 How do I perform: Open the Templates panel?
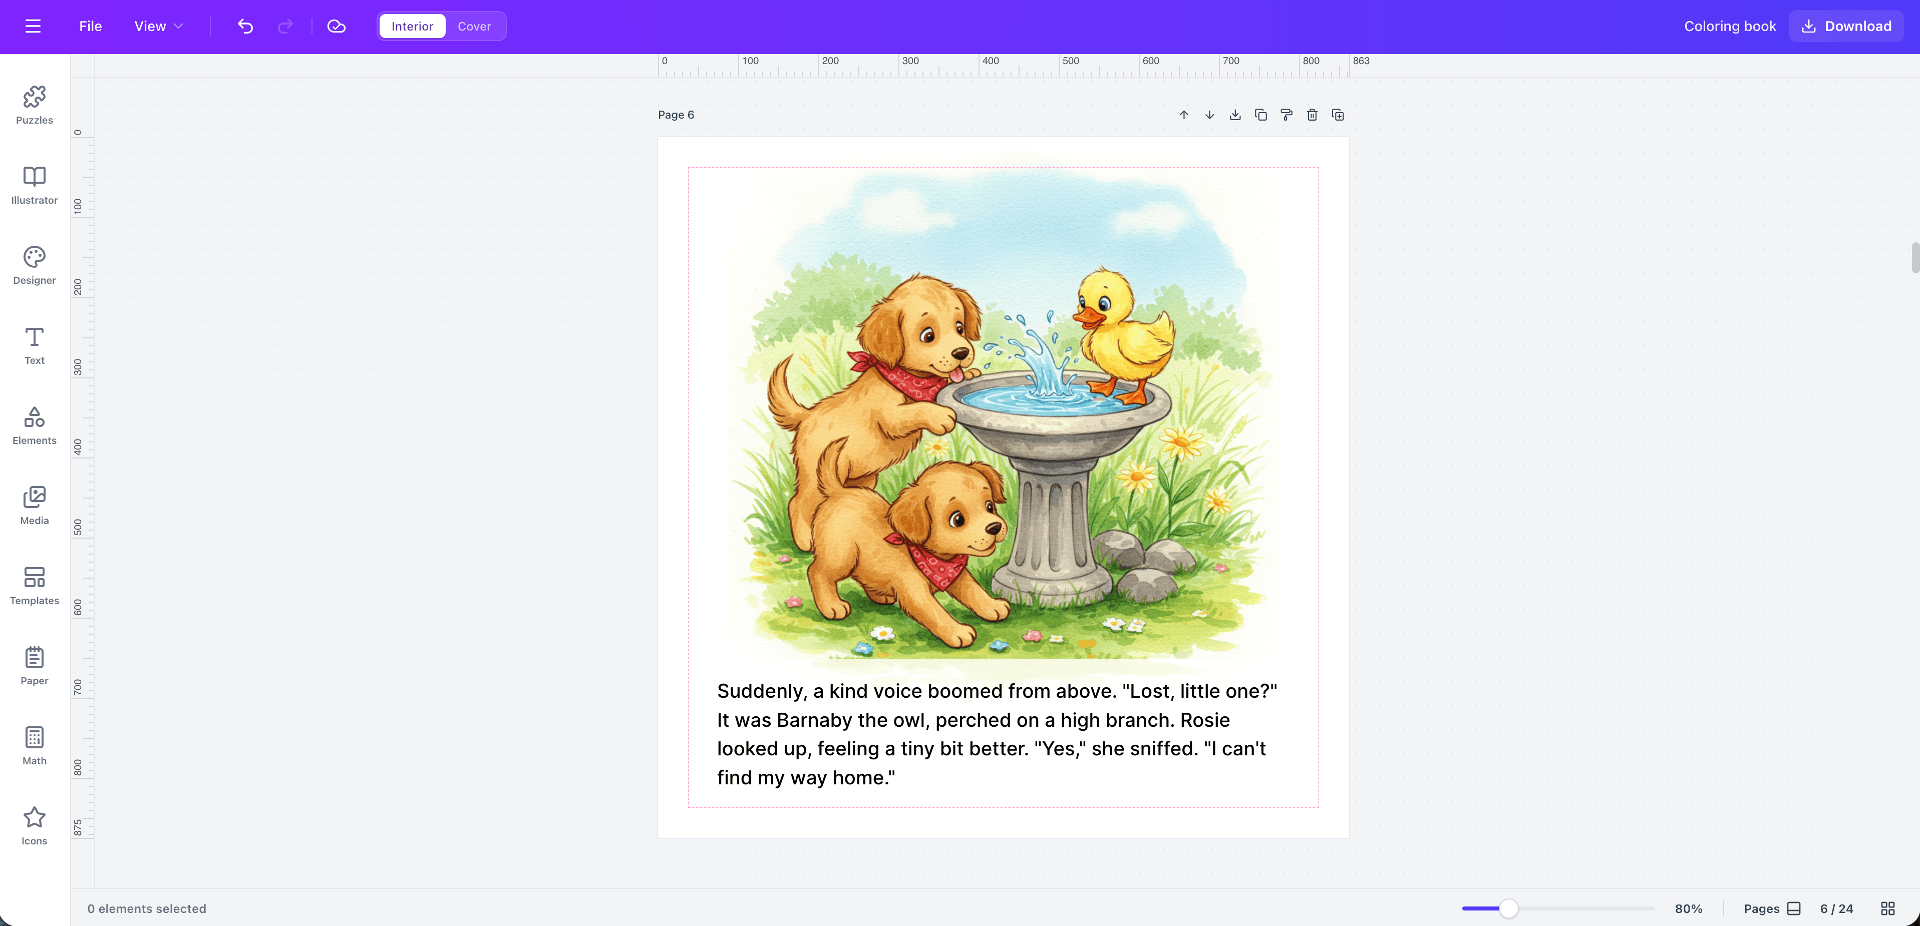tap(34, 586)
